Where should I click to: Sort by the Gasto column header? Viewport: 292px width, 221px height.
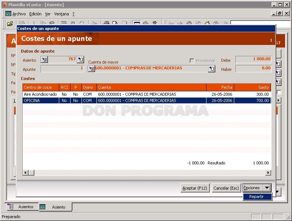[253, 87]
